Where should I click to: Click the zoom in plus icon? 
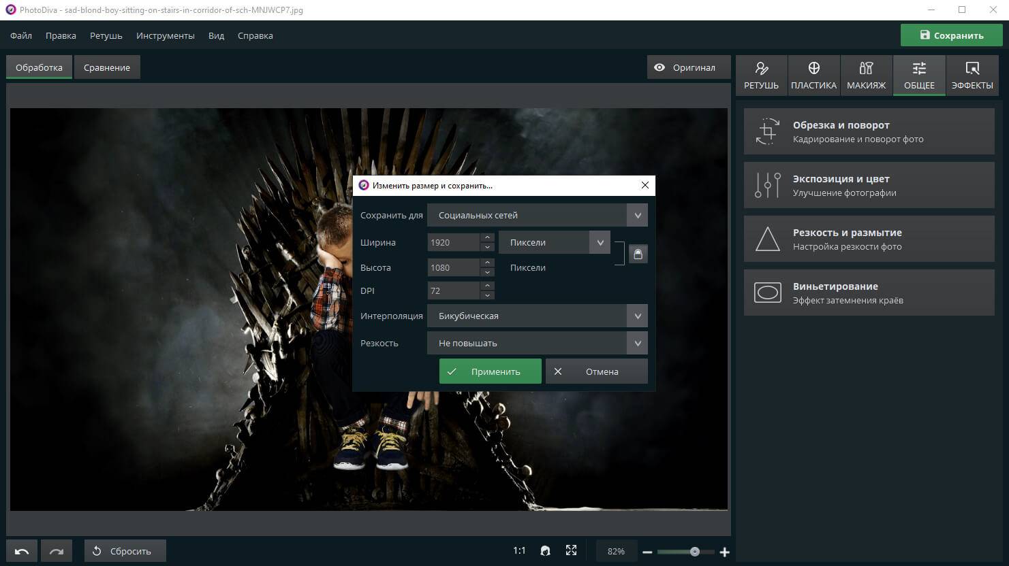724,552
